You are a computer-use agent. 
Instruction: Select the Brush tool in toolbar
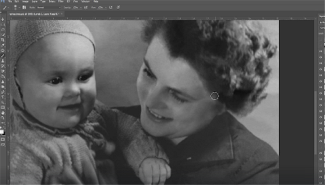point(3,56)
